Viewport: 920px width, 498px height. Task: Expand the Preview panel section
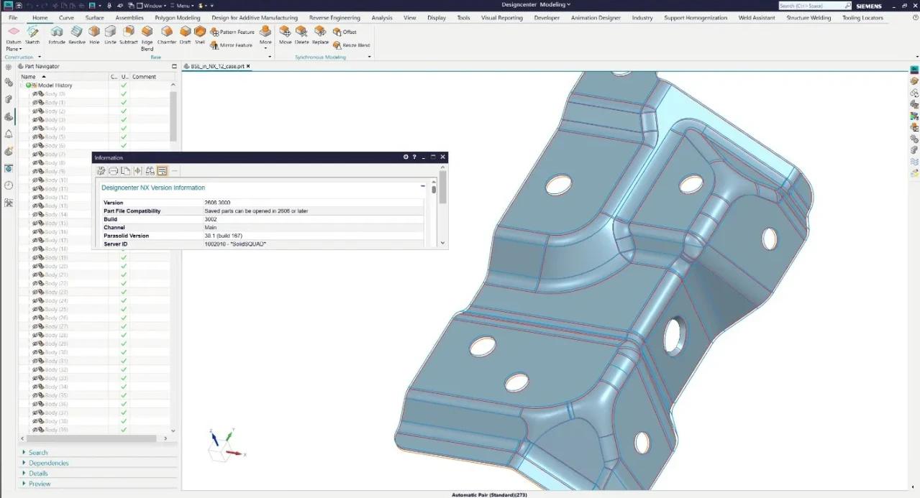click(40, 484)
